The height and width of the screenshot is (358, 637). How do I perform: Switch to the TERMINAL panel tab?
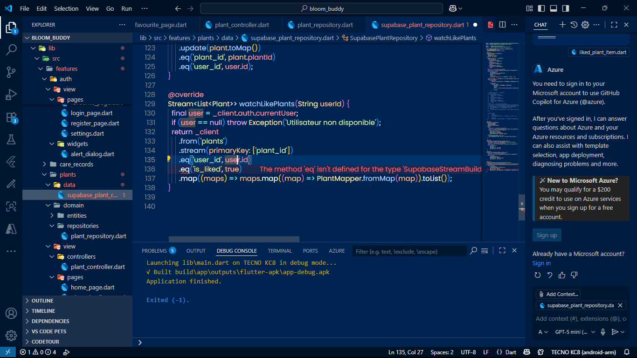pyautogui.click(x=279, y=251)
